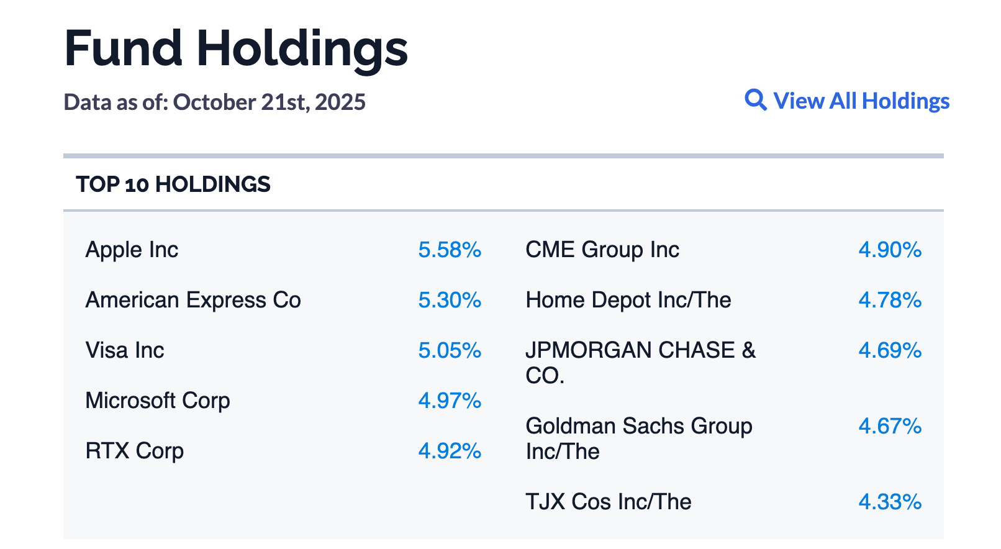Click Visa's 5.05% percentage value
This screenshot has width=1001, height=549.
tap(450, 350)
